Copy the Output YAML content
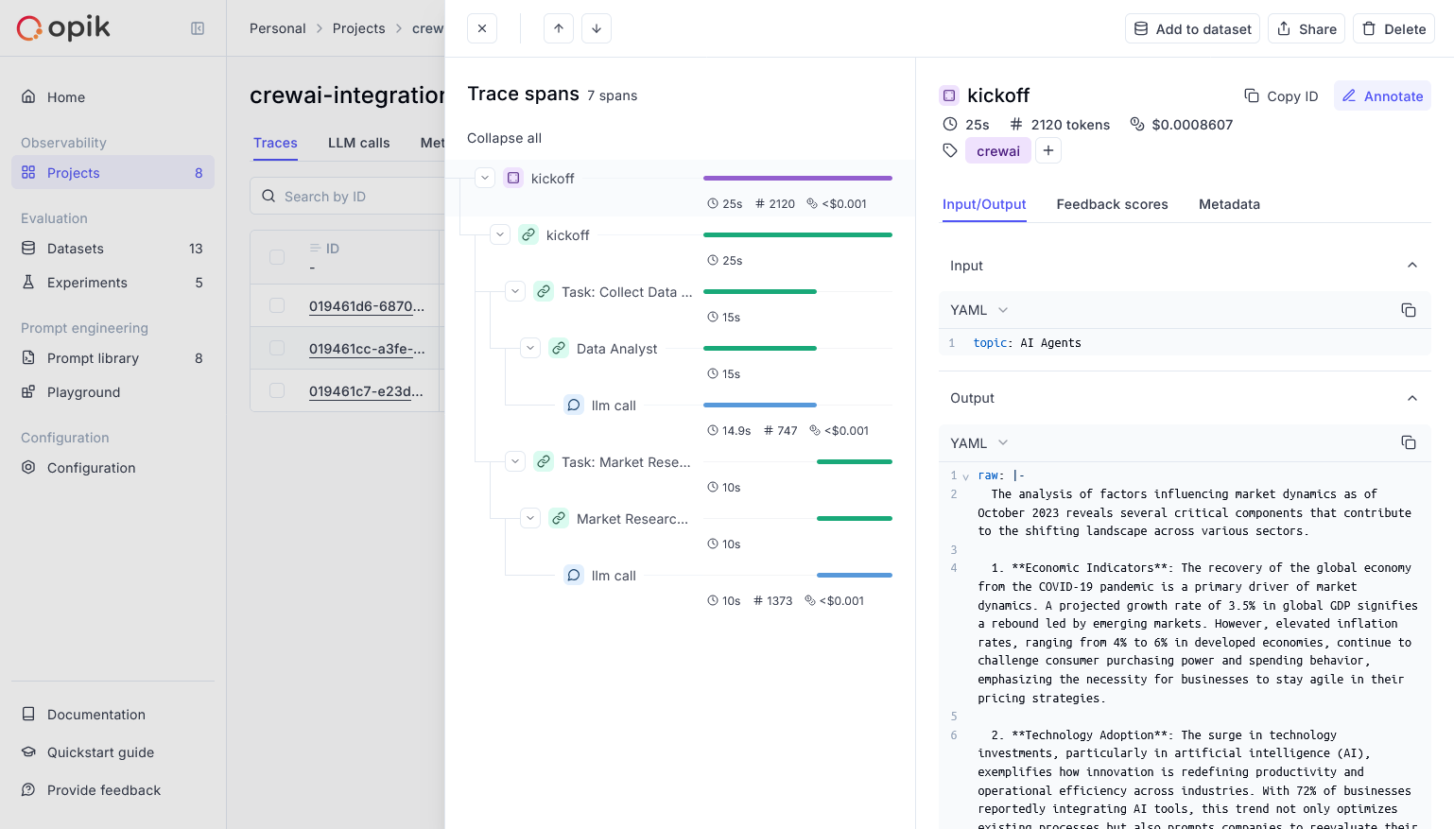1454x829 pixels. [x=1408, y=442]
